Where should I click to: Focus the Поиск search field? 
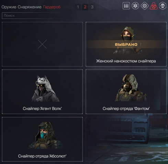(33, 16)
